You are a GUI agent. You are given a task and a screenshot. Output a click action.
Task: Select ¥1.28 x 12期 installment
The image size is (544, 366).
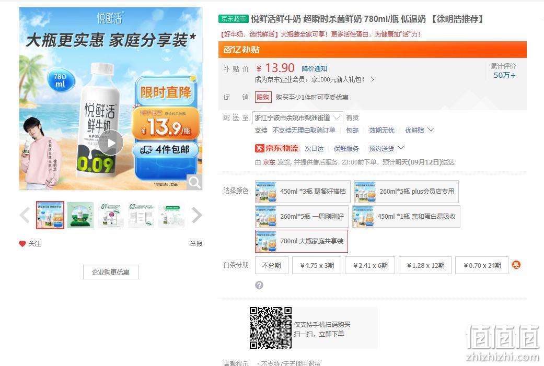pos(425,265)
